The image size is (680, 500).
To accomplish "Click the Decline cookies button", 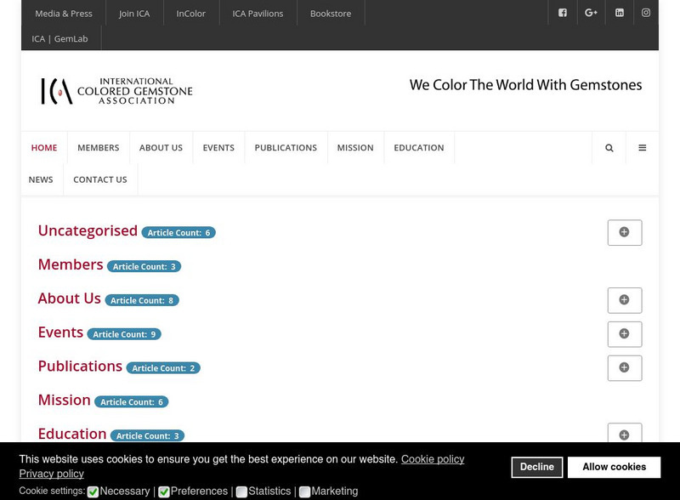I will pyautogui.click(x=537, y=467).
